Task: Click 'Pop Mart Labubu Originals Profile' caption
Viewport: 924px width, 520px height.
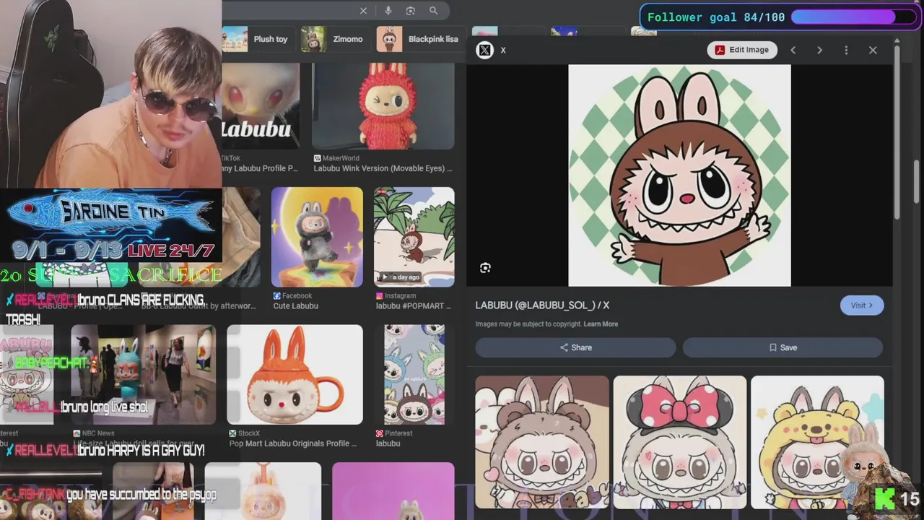Action: [293, 443]
